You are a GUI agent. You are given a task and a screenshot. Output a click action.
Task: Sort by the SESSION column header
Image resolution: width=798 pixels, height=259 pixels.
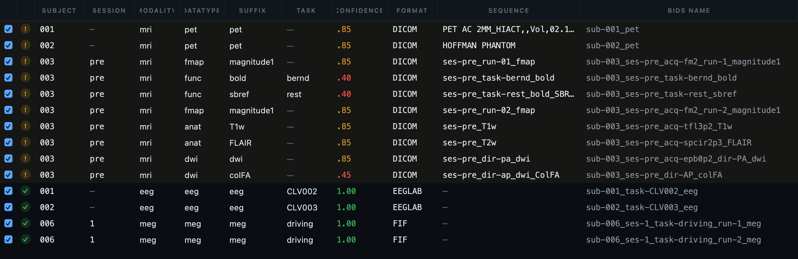click(x=109, y=11)
